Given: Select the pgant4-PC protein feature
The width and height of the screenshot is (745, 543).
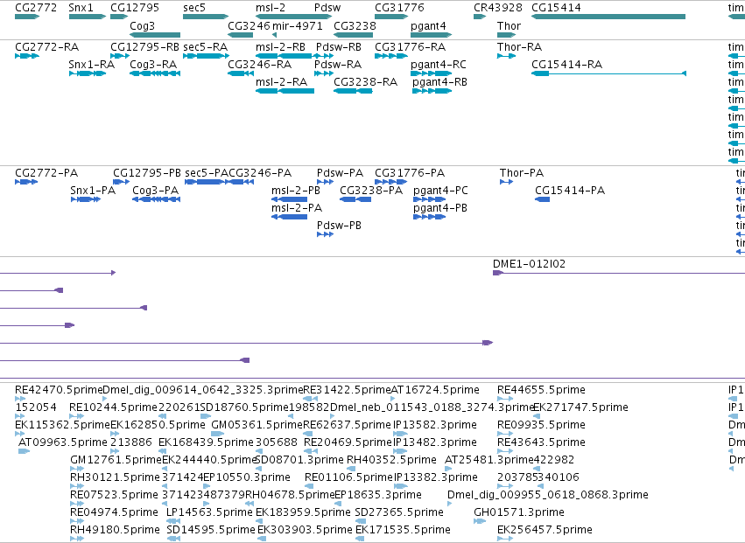Looking at the screenshot, I should coord(430,199).
